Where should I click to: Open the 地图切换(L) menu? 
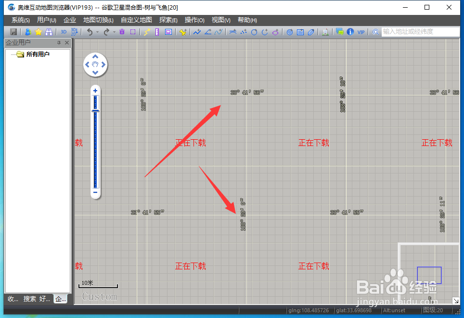98,20
